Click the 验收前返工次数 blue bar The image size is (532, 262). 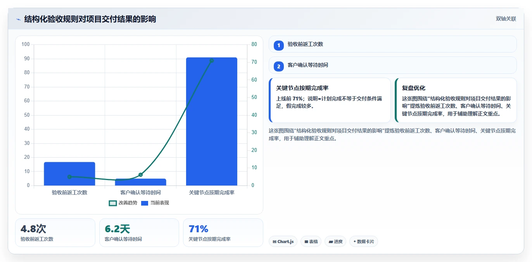pyautogui.click(x=69, y=174)
